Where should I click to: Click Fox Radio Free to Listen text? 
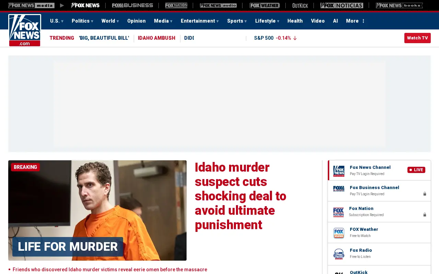pos(360,257)
